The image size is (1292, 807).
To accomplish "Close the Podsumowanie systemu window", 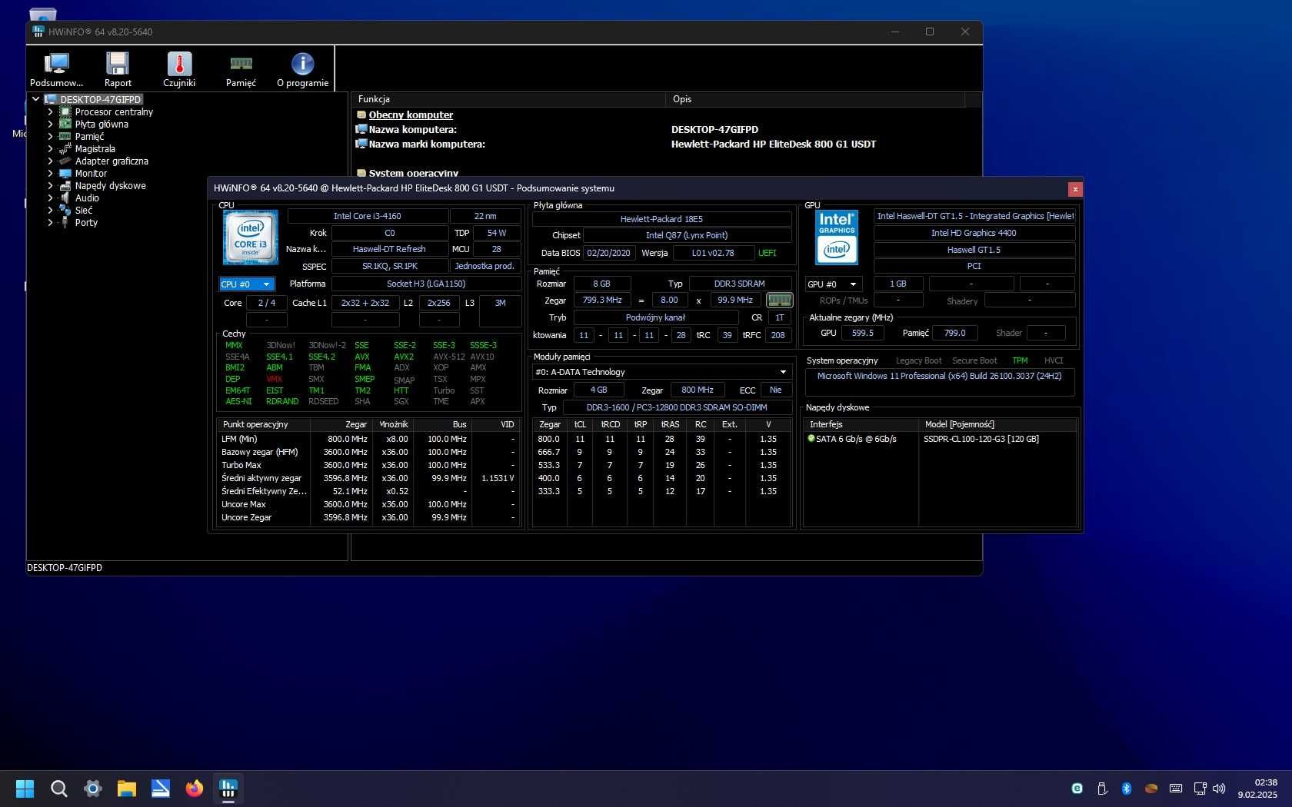I will click(x=1075, y=189).
